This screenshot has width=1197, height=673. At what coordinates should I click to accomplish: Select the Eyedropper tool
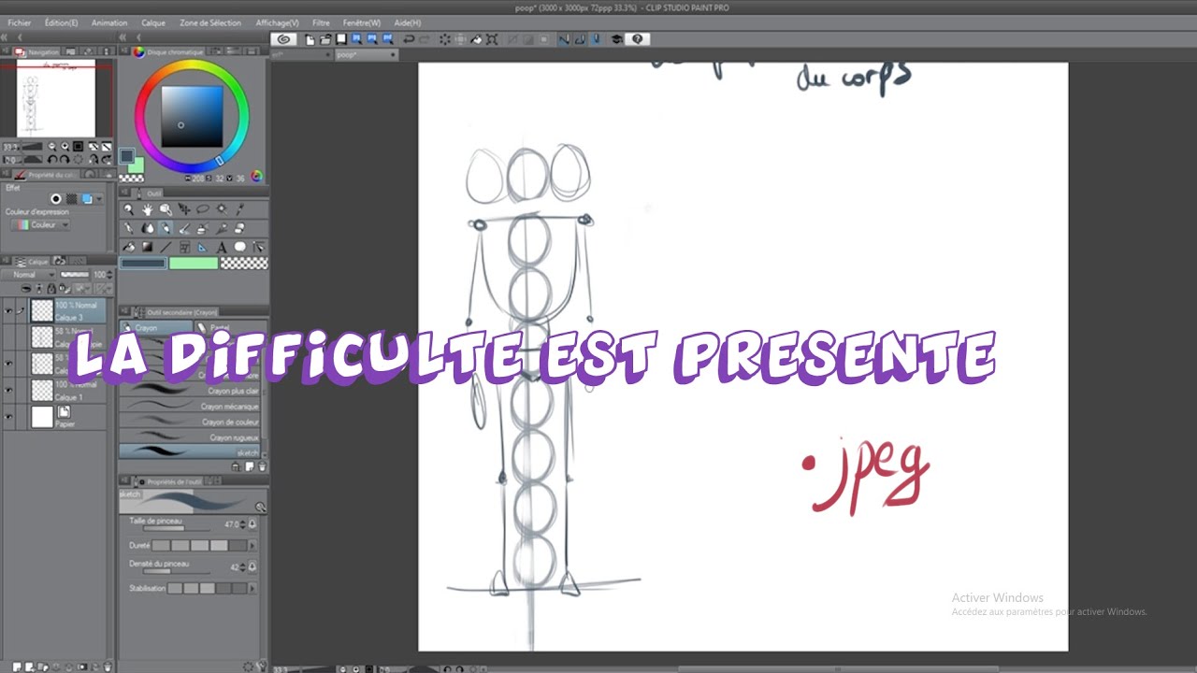[x=240, y=209]
